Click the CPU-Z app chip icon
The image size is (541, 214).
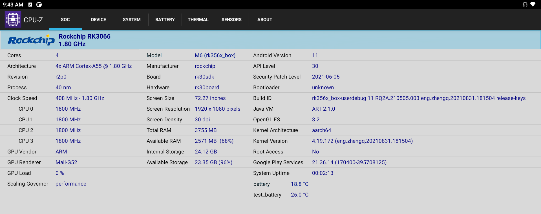point(13,19)
